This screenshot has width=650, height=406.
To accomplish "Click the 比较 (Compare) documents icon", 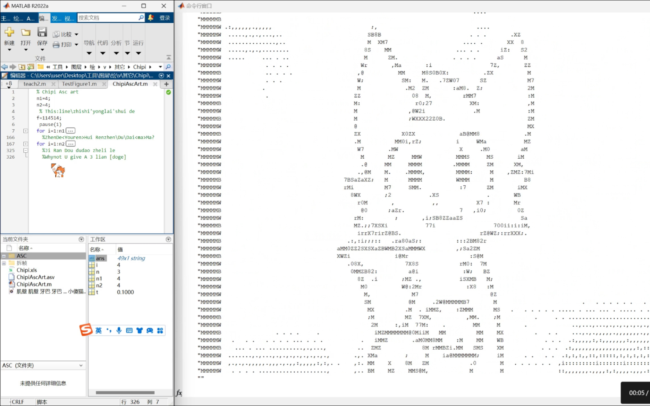I will (56, 34).
